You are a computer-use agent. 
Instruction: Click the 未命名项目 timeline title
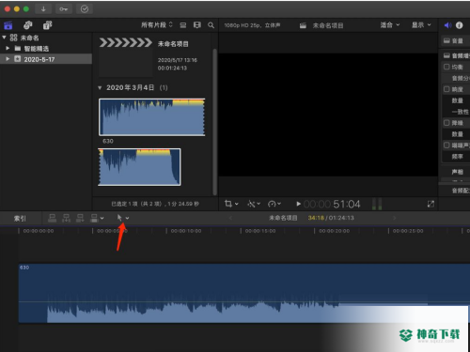click(283, 218)
